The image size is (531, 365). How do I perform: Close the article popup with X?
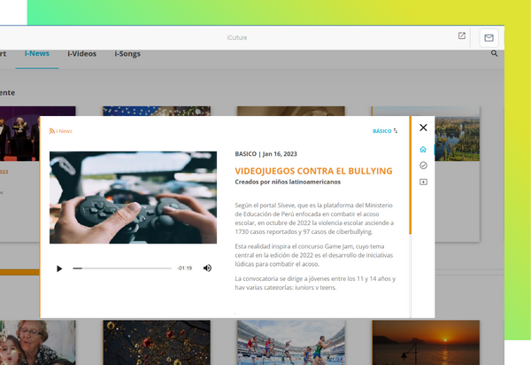[423, 128]
